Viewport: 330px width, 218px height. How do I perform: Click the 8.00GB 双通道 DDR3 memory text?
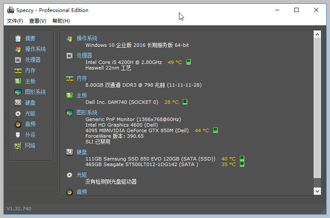[x=143, y=85]
